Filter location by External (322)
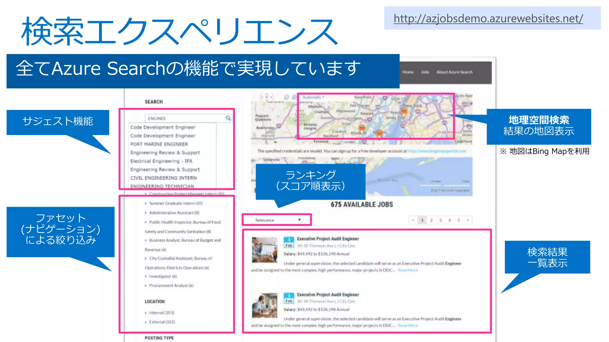This screenshot has height=342, width=609. click(x=162, y=322)
